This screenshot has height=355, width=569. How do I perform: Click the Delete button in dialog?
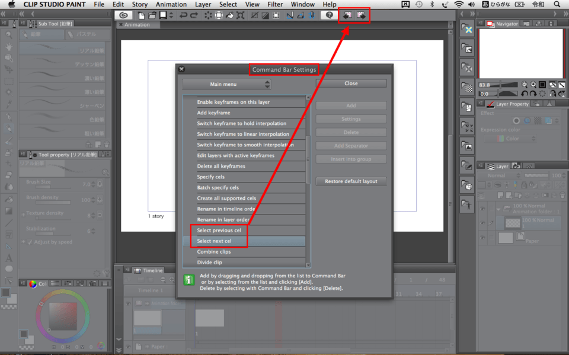coord(351,132)
